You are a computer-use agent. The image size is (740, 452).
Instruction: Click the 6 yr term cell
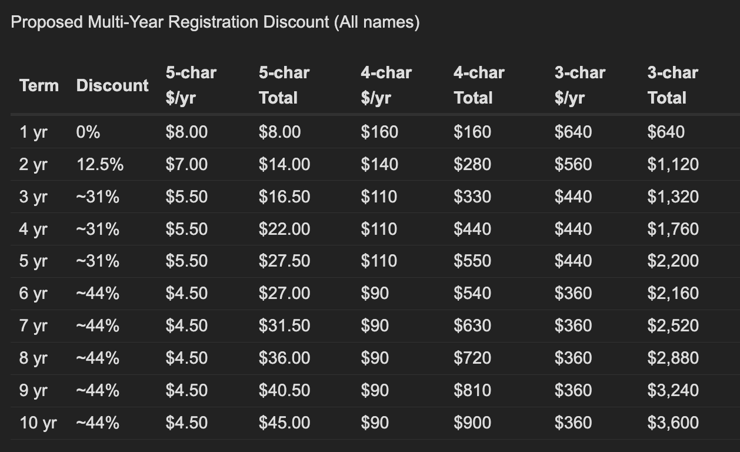click(33, 293)
